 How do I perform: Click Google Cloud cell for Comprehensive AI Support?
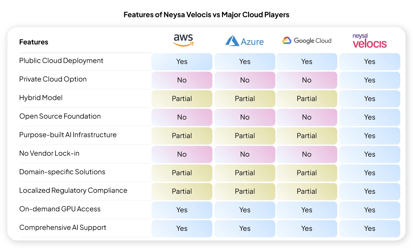tap(307, 229)
